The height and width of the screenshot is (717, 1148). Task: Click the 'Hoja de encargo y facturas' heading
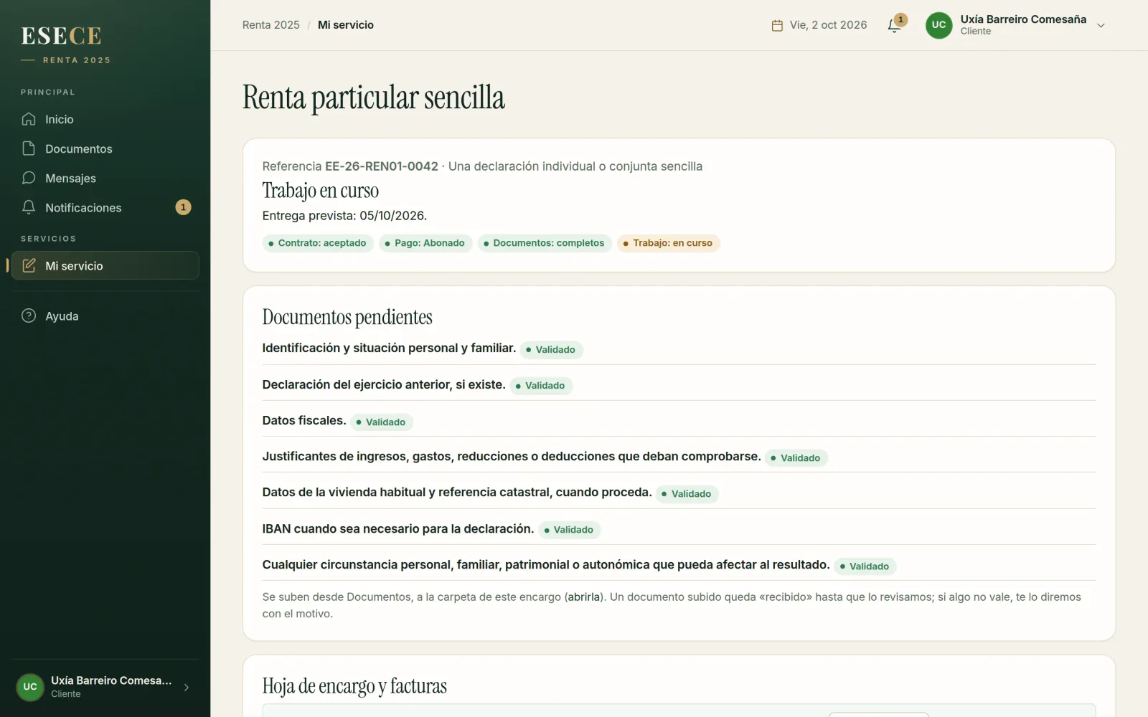click(354, 686)
